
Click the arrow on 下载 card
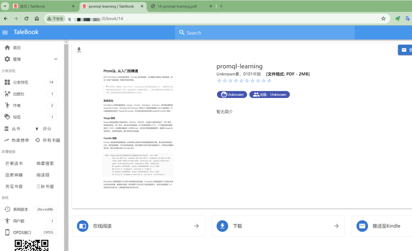pos(336,226)
